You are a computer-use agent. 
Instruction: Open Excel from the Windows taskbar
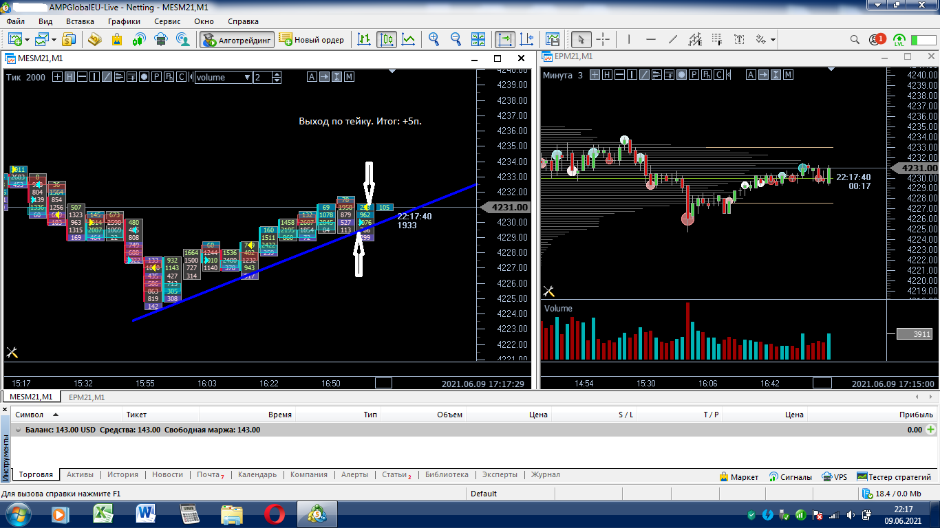103,514
